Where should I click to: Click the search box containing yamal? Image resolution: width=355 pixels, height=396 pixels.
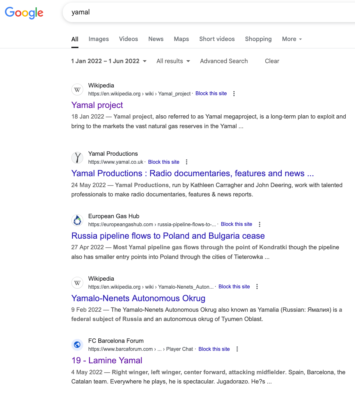pos(208,12)
